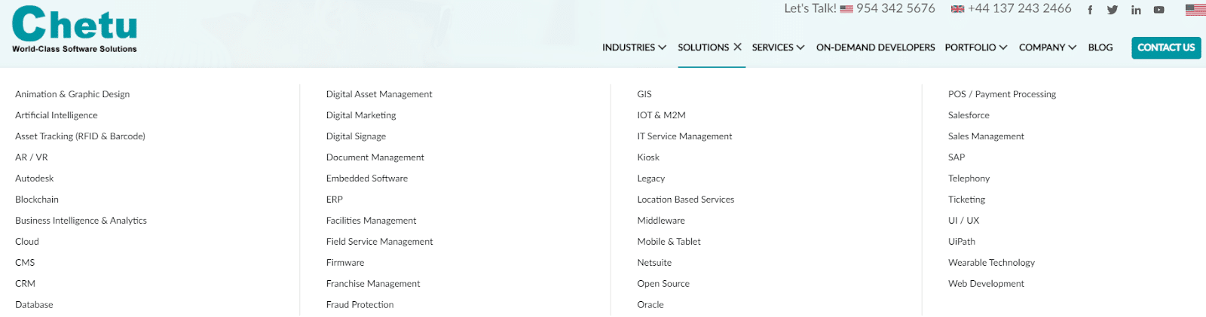Open POS / Payment Processing
The height and width of the screenshot is (317, 1206).
(1002, 94)
